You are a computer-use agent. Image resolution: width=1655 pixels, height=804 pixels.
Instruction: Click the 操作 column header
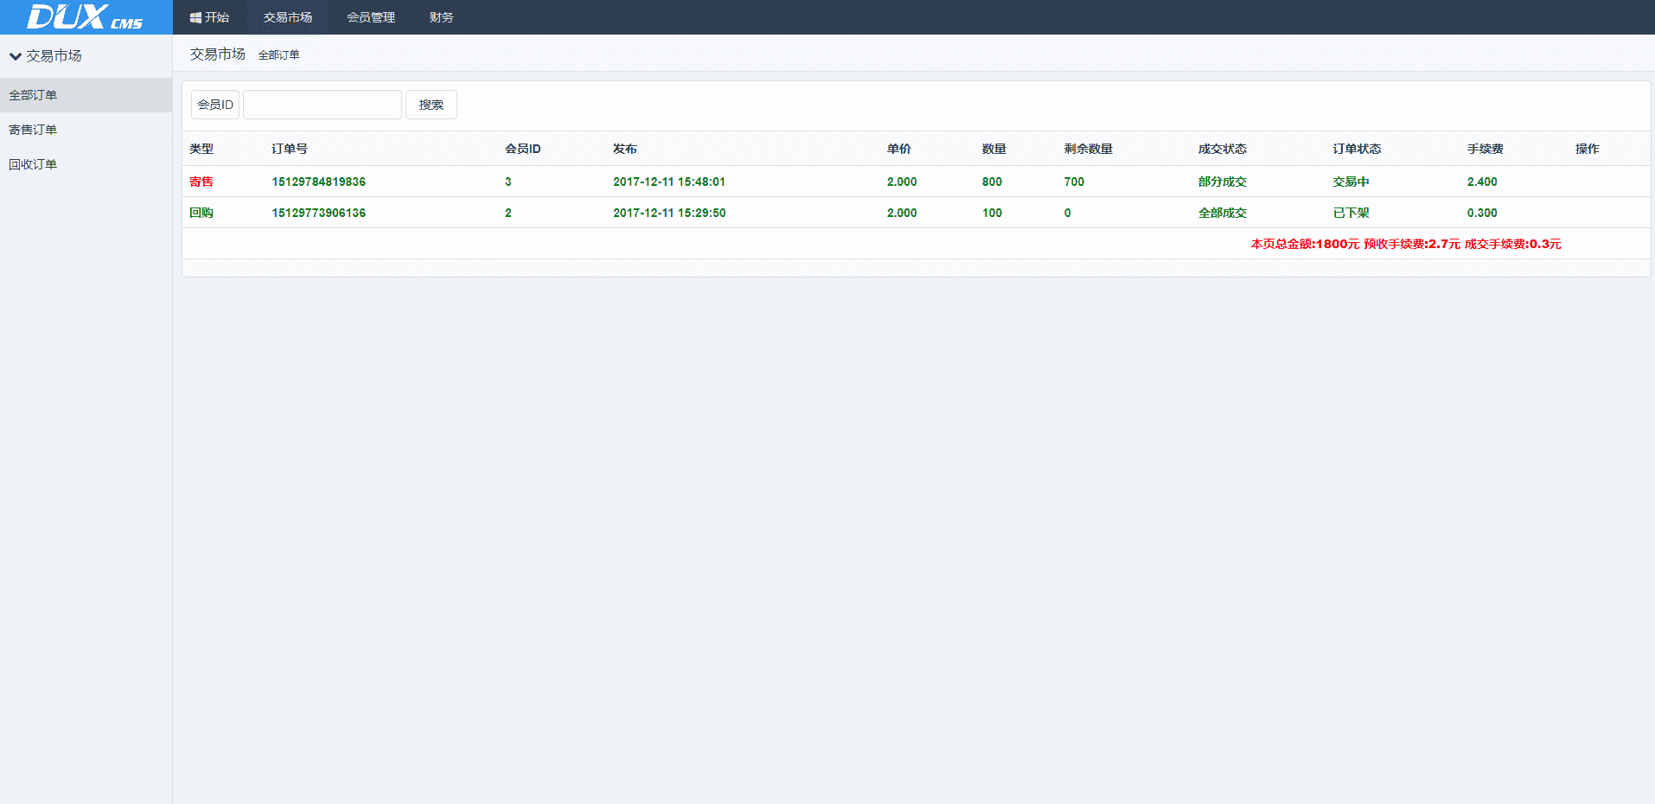coord(1588,149)
